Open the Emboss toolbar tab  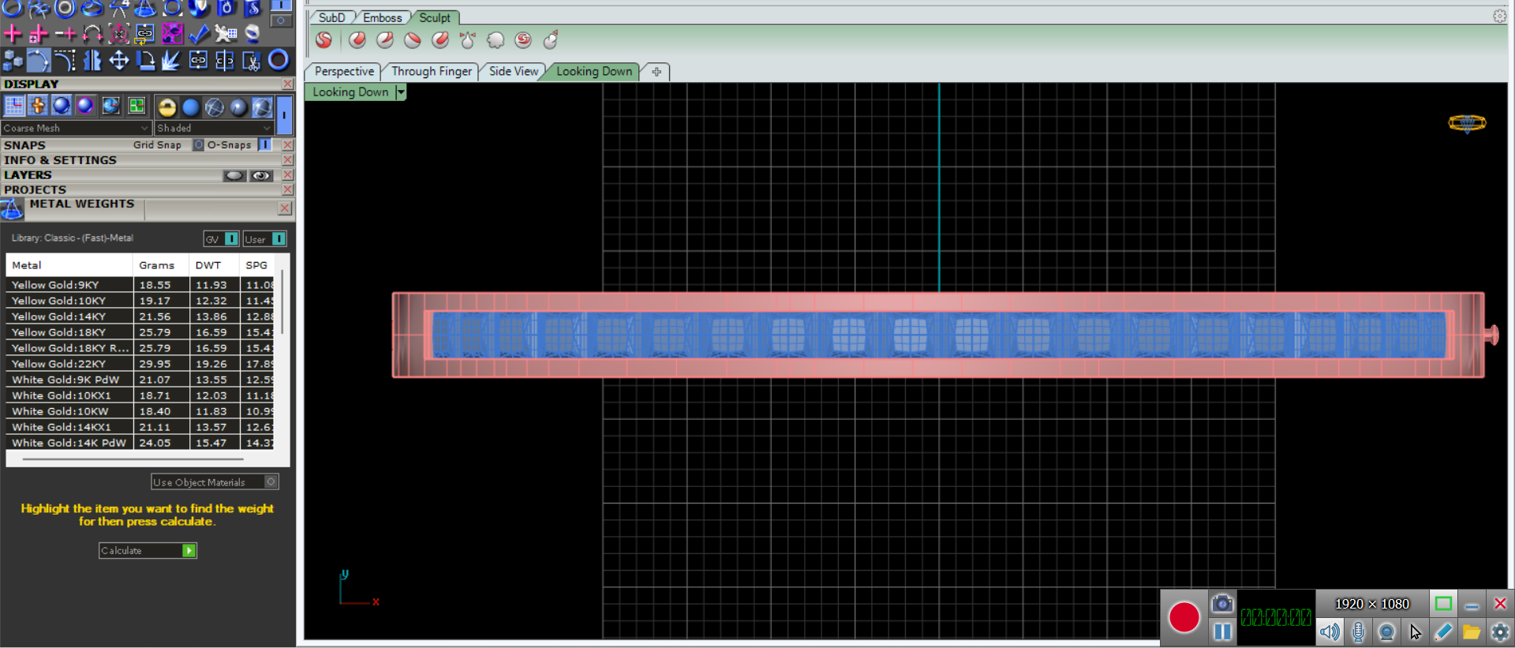[382, 17]
